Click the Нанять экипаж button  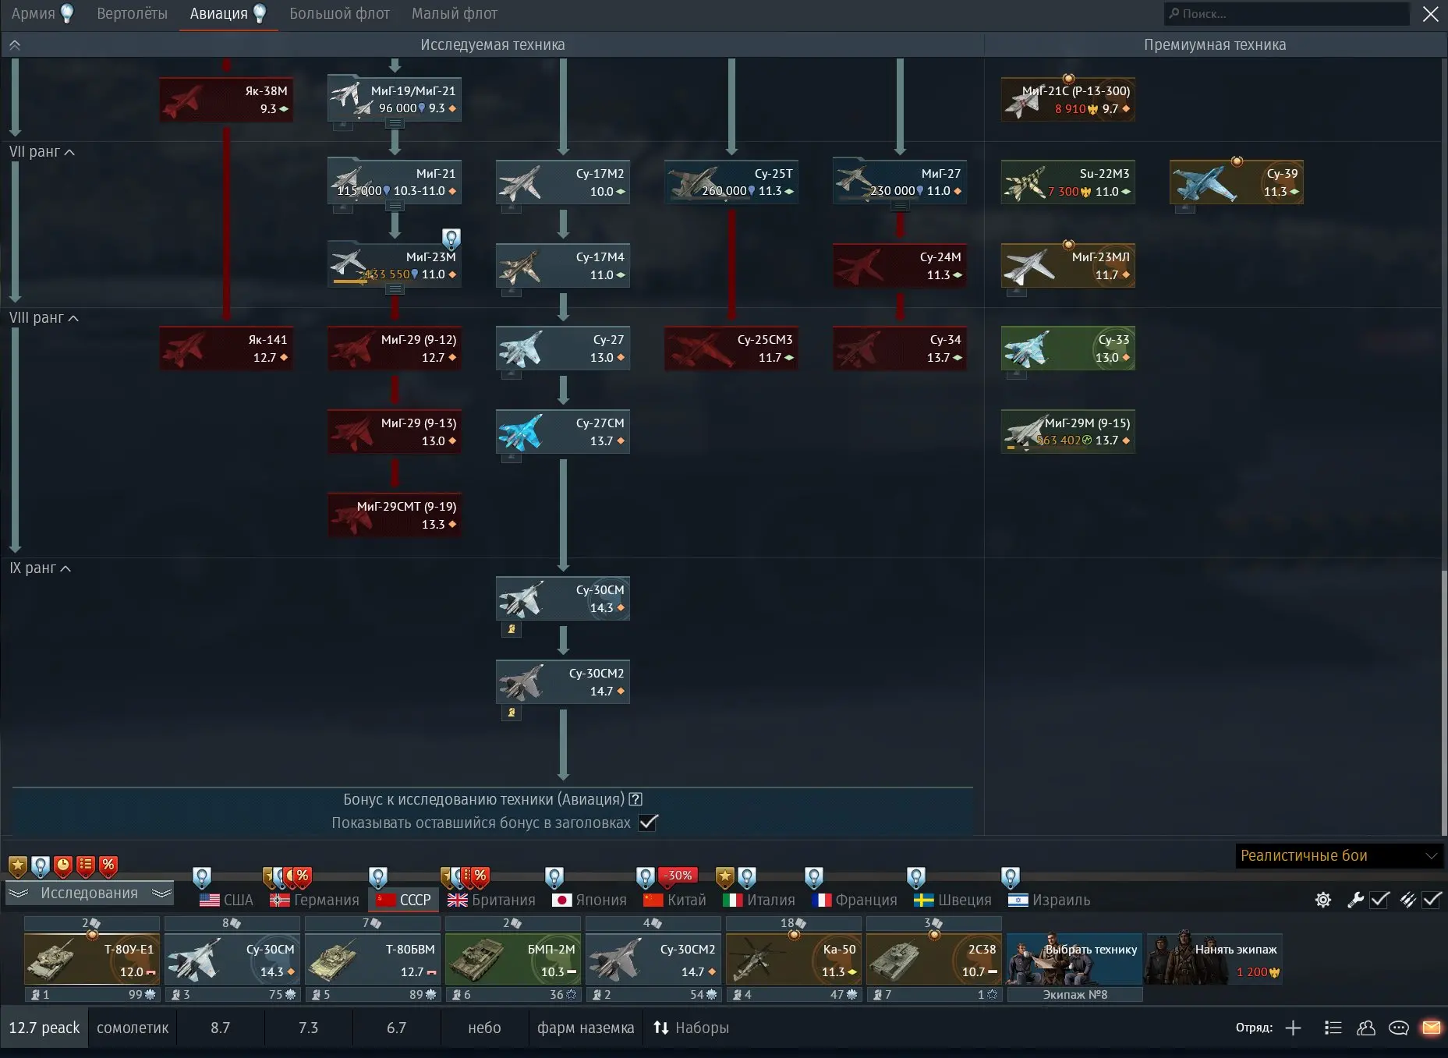[x=1215, y=959]
